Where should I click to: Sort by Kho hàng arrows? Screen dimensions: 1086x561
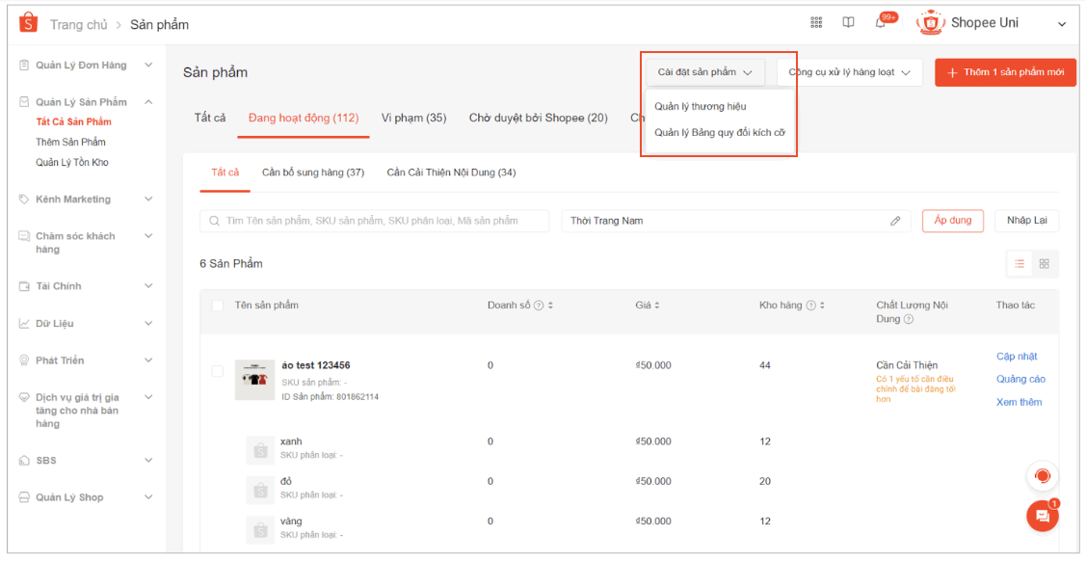[822, 306]
